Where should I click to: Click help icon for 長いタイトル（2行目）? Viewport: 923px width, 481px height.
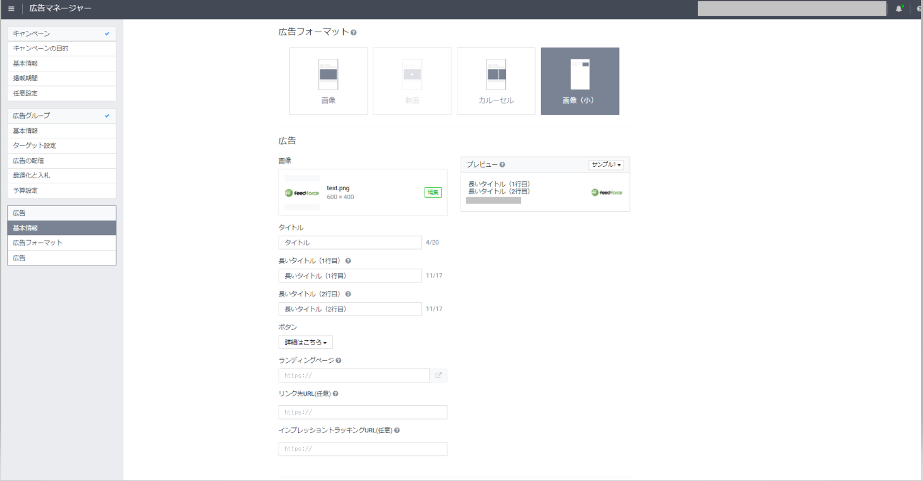[x=348, y=294]
